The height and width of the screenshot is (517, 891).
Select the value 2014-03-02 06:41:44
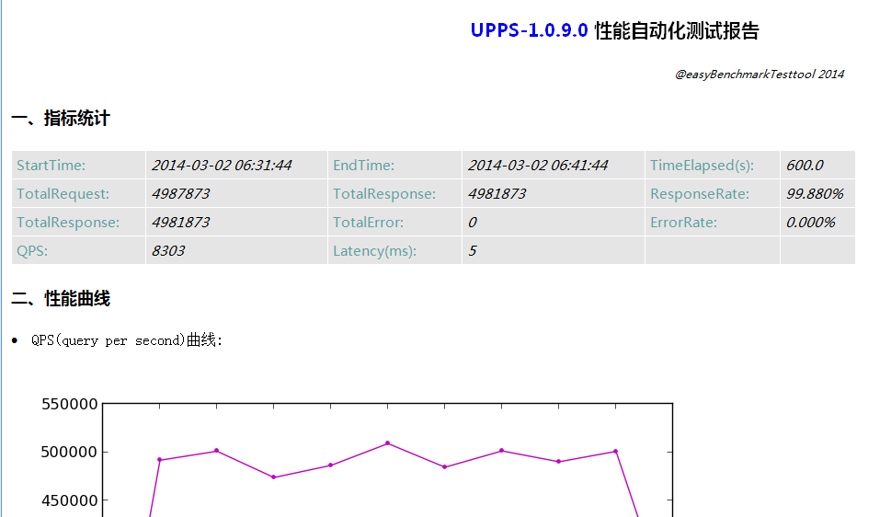click(538, 165)
